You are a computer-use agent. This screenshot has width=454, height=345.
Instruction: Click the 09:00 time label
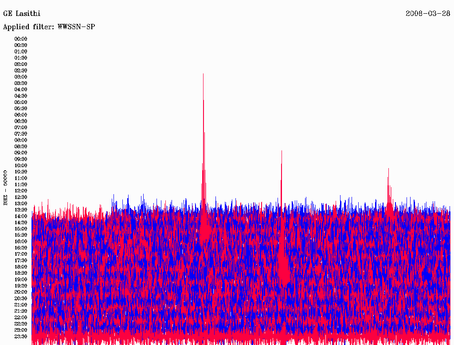21,153
